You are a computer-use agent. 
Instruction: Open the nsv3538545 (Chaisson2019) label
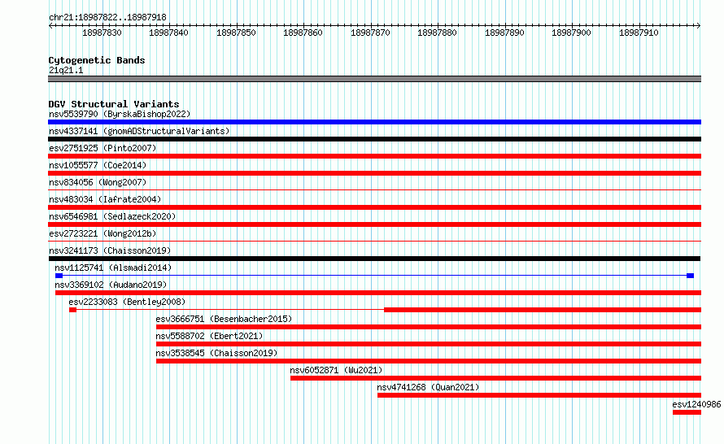[x=216, y=353]
